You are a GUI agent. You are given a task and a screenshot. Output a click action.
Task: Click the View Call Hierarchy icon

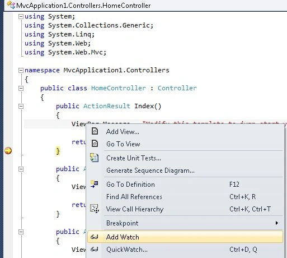[95, 209]
